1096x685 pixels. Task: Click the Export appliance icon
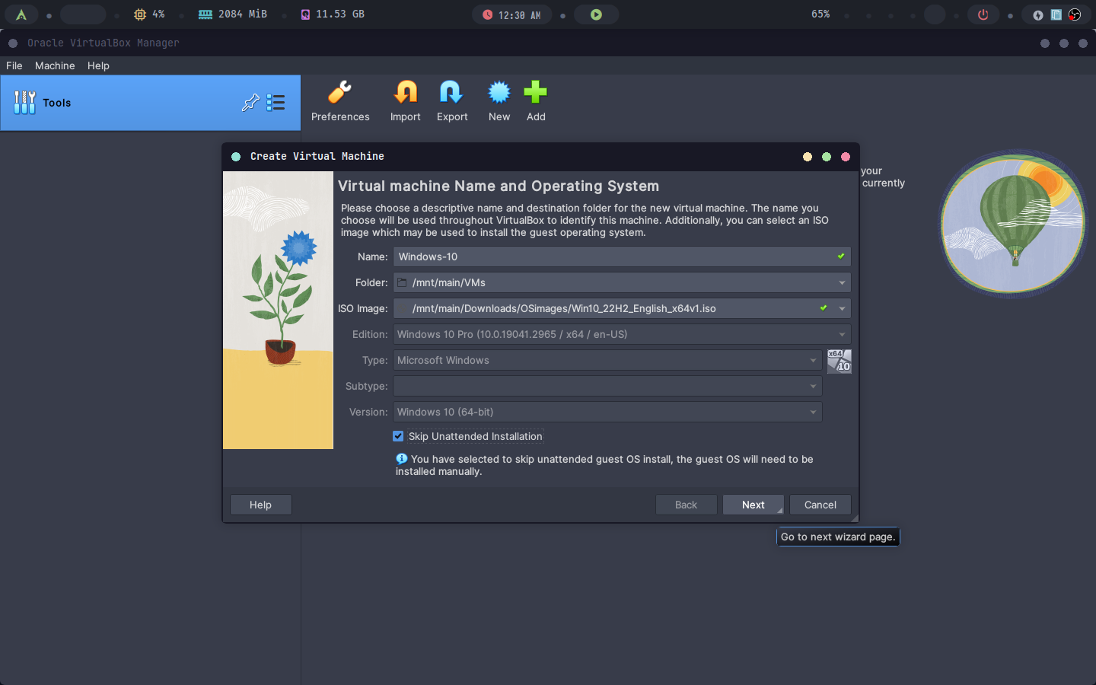(x=451, y=93)
